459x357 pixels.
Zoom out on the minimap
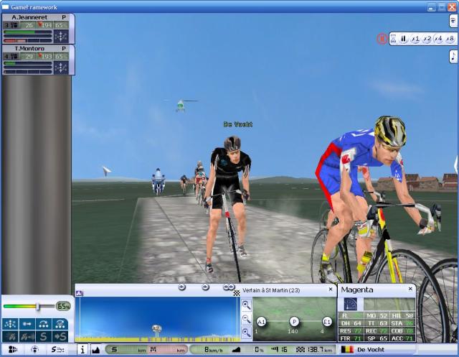pos(247,318)
